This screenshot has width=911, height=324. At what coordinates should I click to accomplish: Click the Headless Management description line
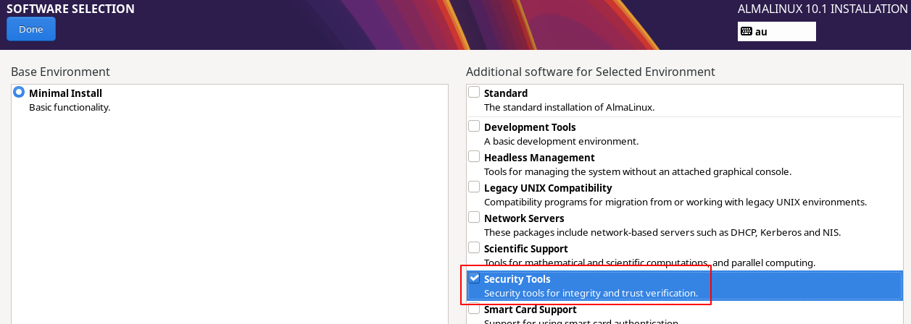[x=637, y=171]
